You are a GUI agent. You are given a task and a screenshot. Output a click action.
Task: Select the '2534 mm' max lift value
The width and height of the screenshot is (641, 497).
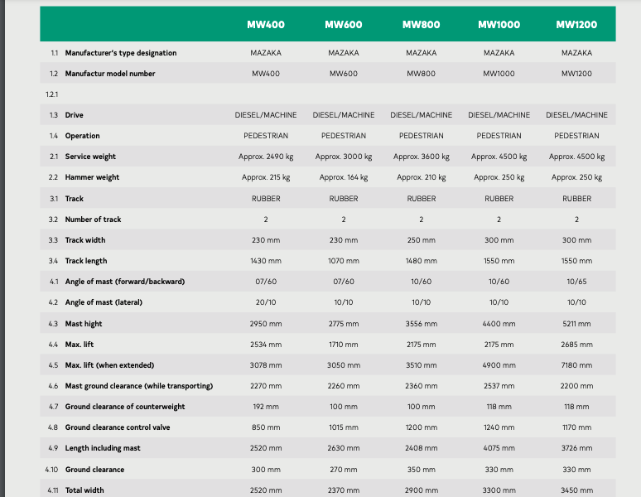click(266, 345)
